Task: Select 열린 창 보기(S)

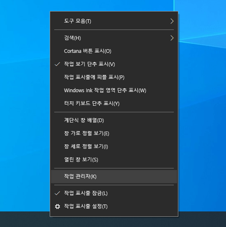Action: pyautogui.click(x=114, y=159)
